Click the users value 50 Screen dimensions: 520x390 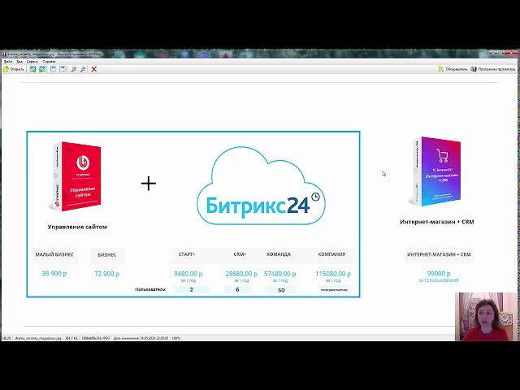click(281, 290)
